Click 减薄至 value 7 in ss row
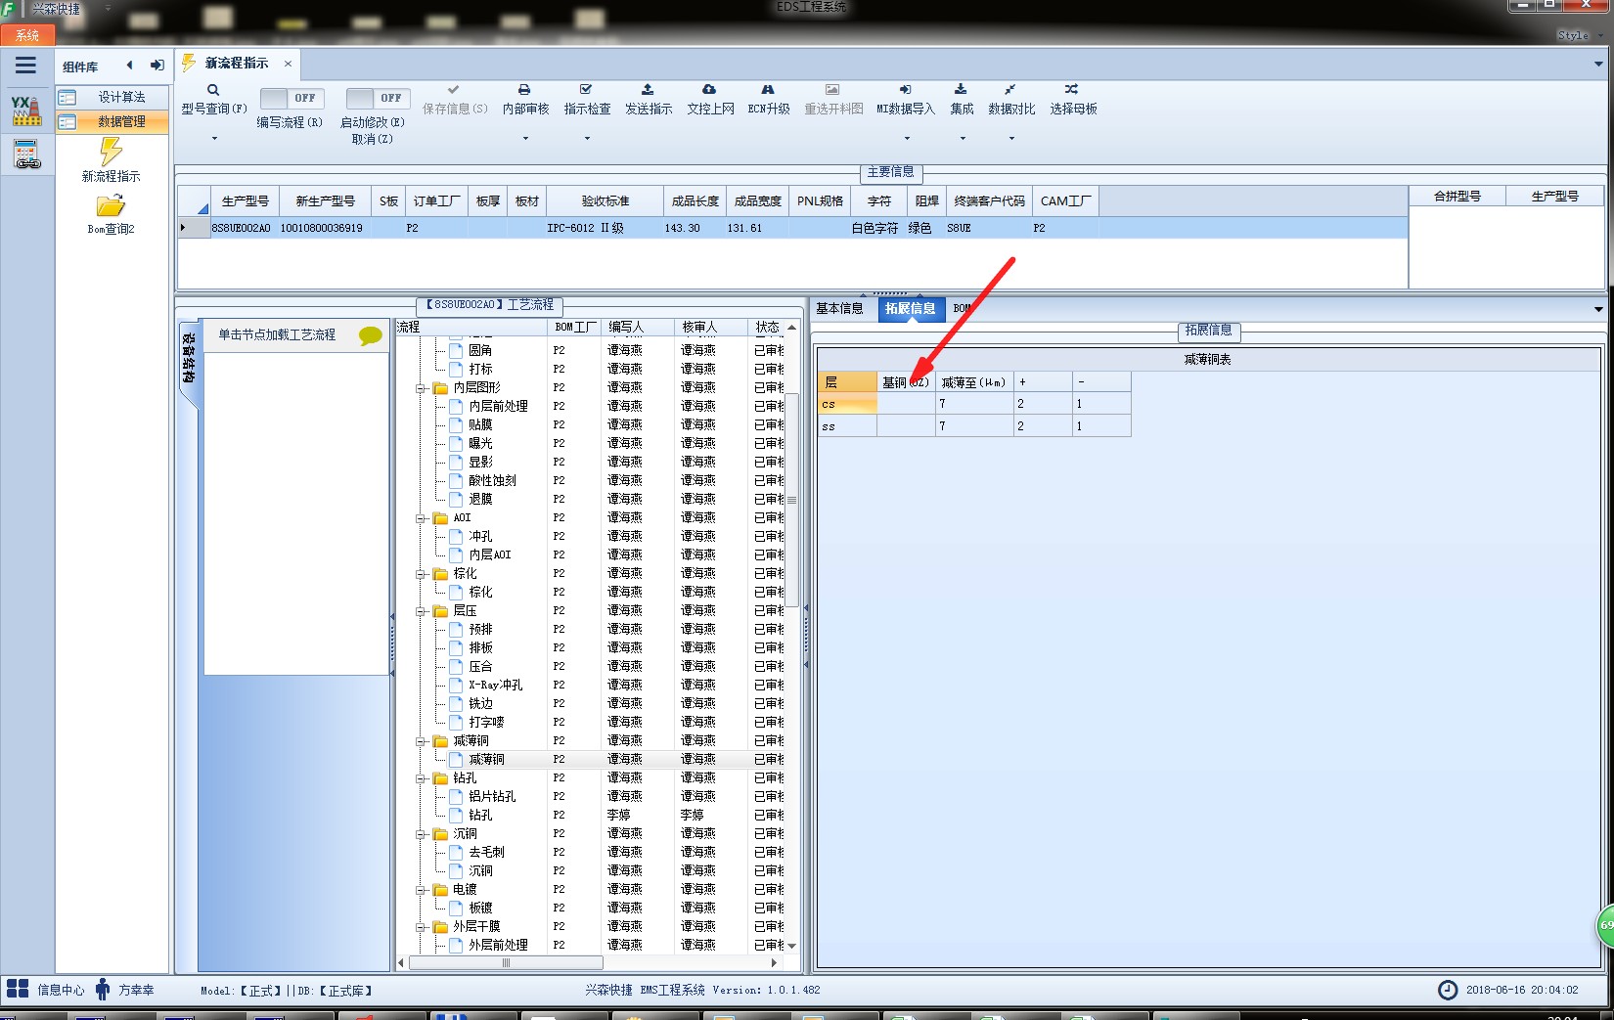1614x1020 pixels. pyautogui.click(x=973, y=426)
